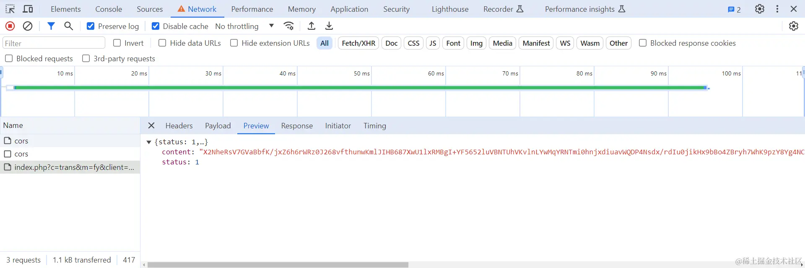Filter requests by WS

[x=565, y=43]
